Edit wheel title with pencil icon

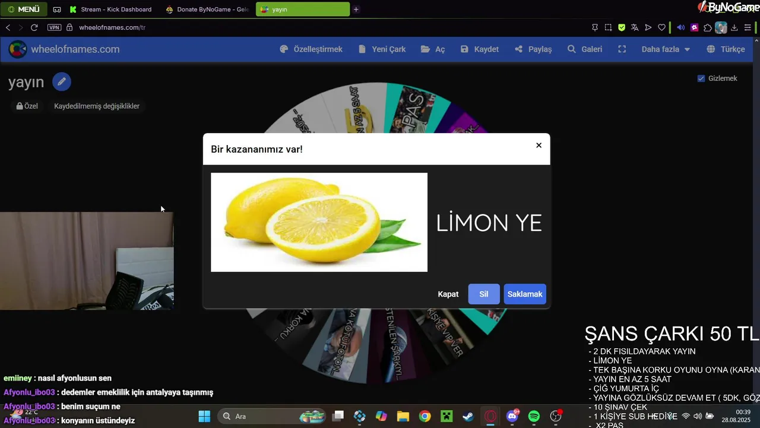62,81
